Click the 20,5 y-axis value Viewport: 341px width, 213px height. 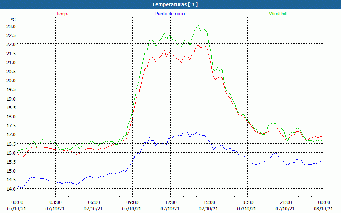11,71
